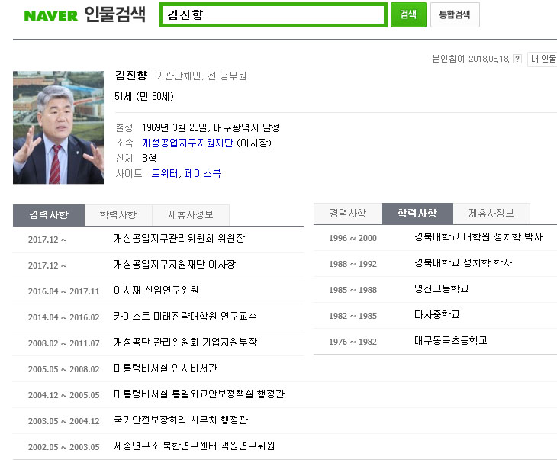Click the birth info 1969년 3월 25일, 대구광역시 달성
This screenshot has height=460, width=557.
(x=211, y=127)
